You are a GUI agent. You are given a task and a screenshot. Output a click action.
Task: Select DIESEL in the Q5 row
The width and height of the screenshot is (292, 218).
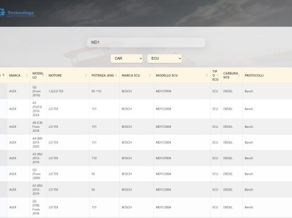[x=228, y=207]
